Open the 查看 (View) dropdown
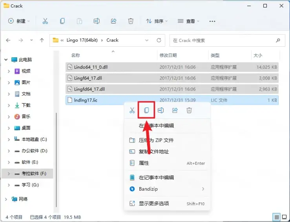The height and width of the screenshot is (222, 290). coord(188,21)
